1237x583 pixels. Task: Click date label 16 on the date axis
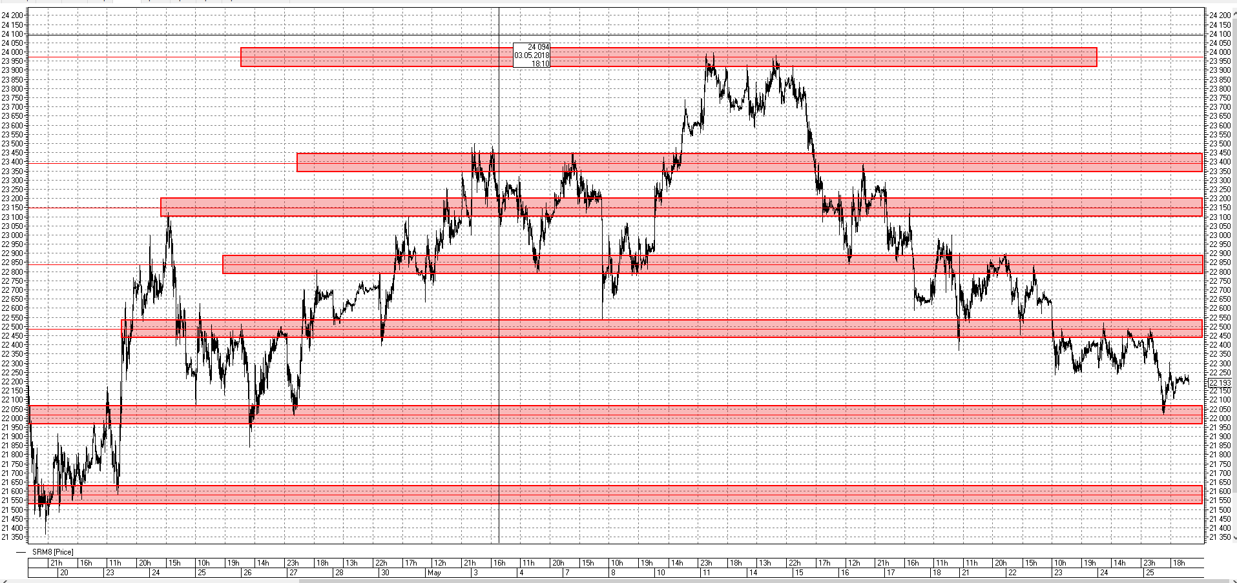point(845,573)
